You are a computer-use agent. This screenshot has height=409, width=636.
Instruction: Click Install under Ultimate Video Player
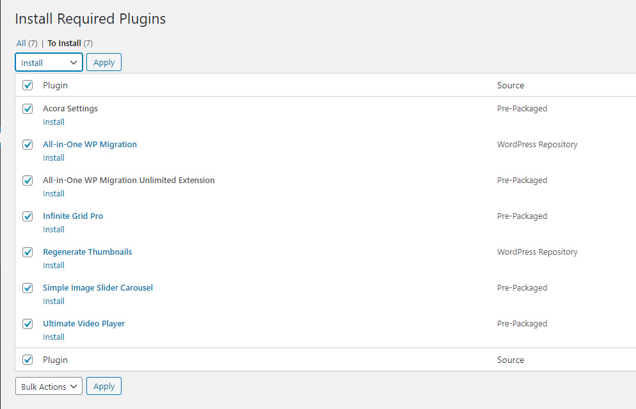[x=54, y=337]
